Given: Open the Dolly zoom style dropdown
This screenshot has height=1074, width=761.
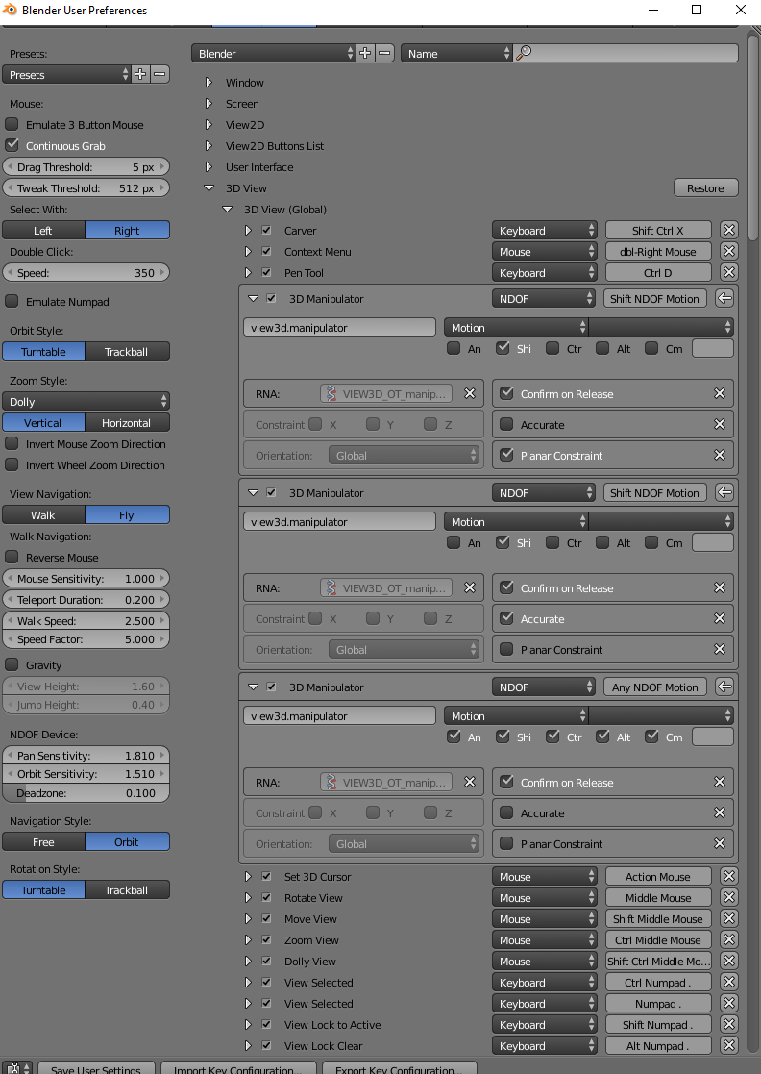Looking at the screenshot, I should [x=86, y=401].
